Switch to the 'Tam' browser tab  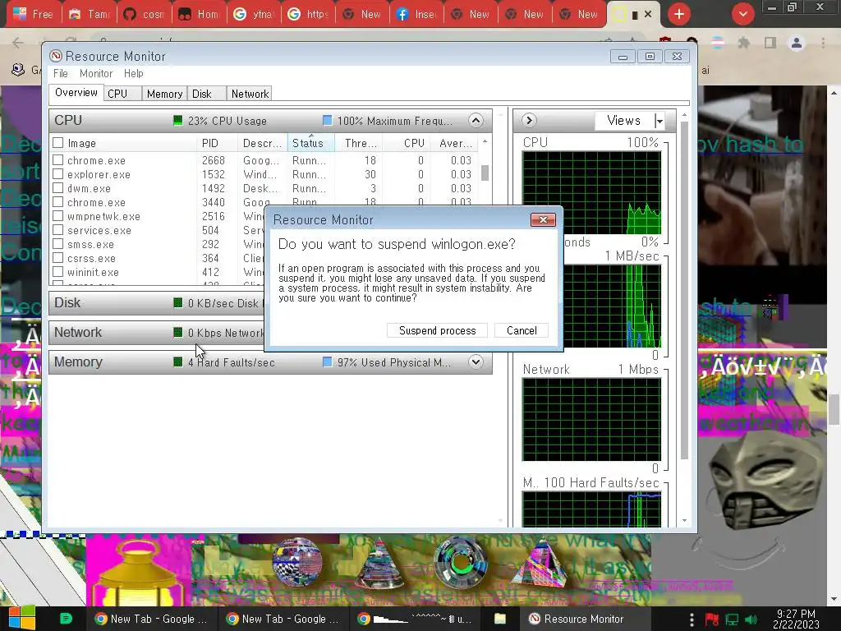[90, 15]
